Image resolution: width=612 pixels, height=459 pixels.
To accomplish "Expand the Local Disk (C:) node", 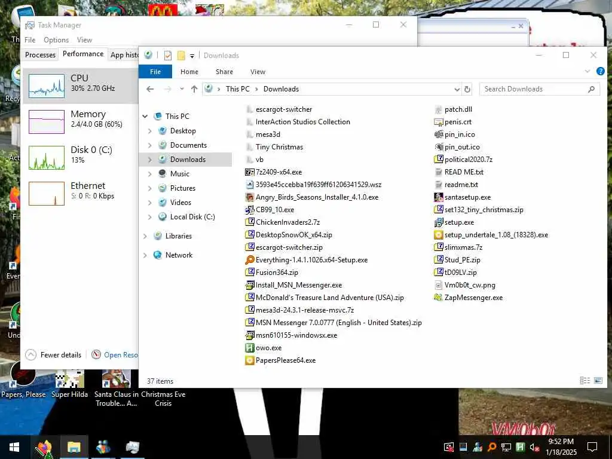I will point(150,216).
